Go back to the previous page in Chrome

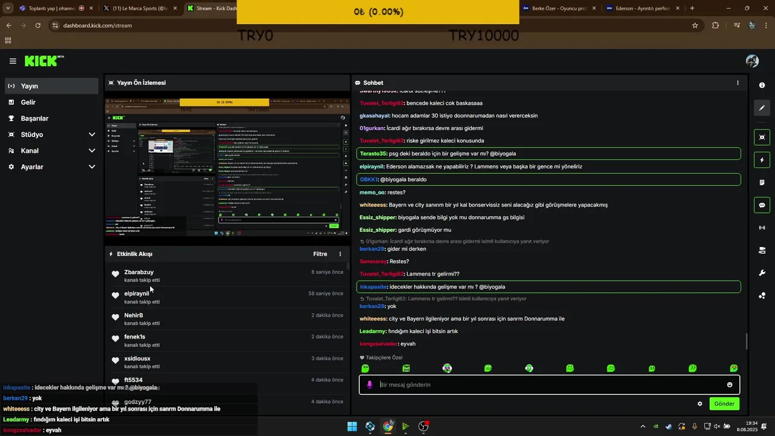tap(8, 25)
